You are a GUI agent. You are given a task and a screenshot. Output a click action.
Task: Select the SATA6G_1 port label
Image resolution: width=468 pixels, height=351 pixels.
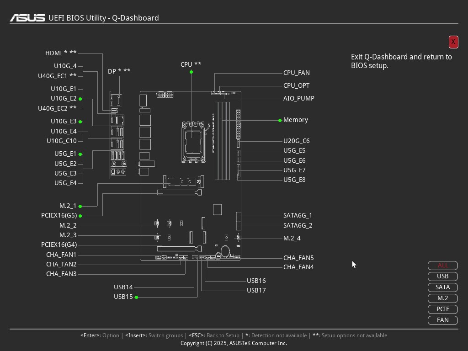[x=298, y=215]
